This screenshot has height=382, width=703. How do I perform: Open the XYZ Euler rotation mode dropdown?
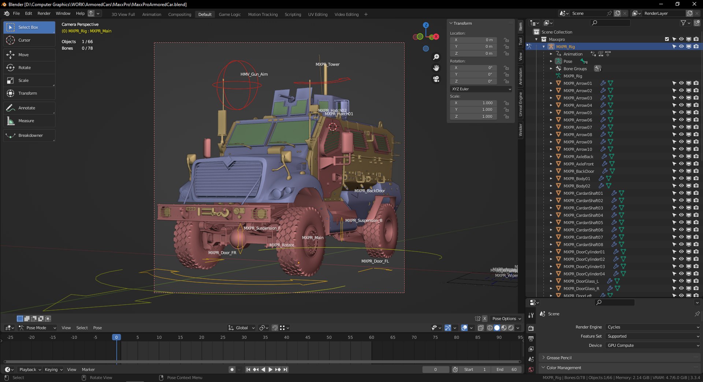click(x=481, y=89)
